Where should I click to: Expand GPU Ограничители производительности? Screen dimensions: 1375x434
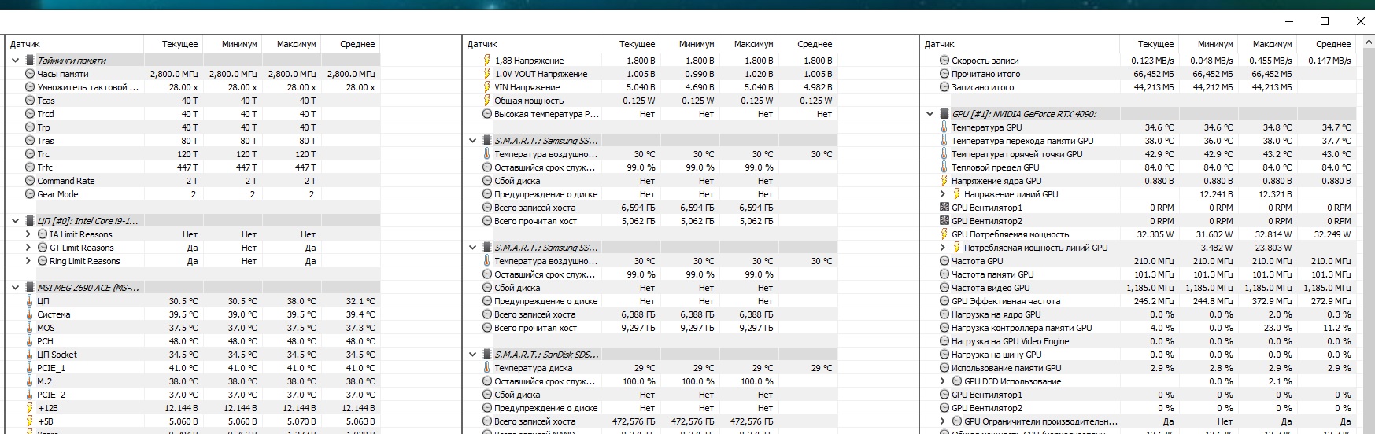point(943,421)
